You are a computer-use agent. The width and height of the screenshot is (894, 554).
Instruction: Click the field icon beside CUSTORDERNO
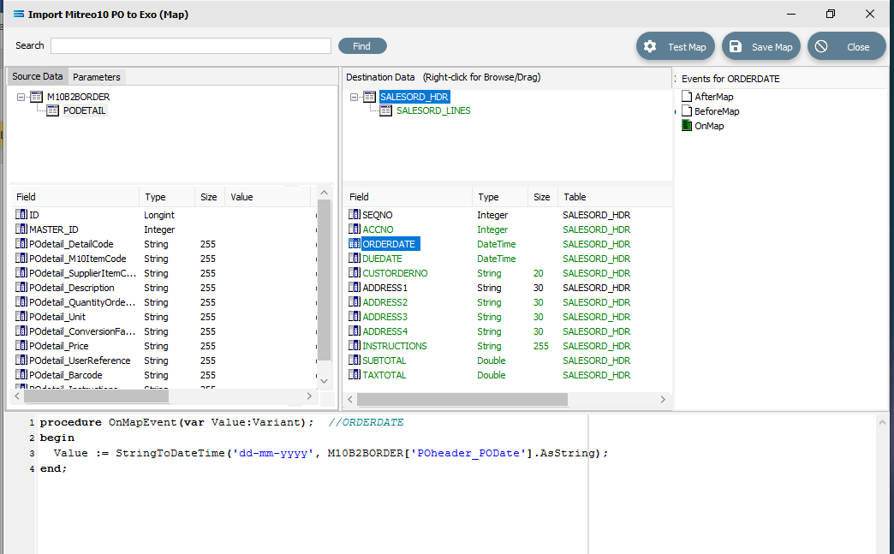(354, 273)
